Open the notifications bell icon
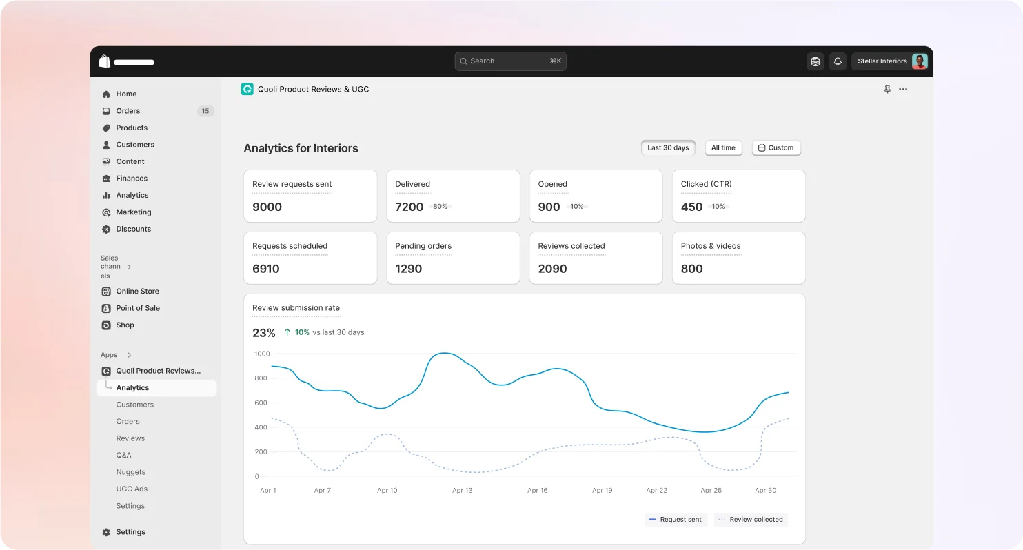Image resolution: width=1023 pixels, height=550 pixels. [x=838, y=61]
